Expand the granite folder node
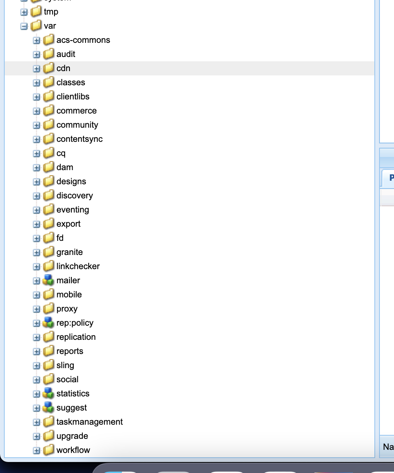 tap(36, 253)
